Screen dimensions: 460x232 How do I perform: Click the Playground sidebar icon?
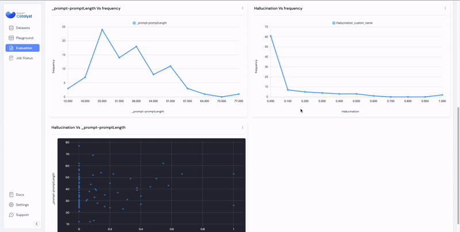(11, 38)
